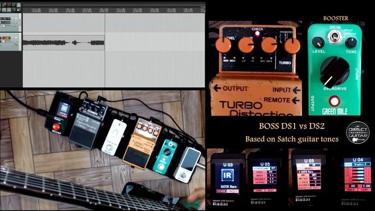Click the lock icon in REAPER's toolbar

click(18, 9)
